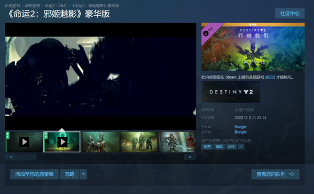Click the plus button to add tags

241,147
